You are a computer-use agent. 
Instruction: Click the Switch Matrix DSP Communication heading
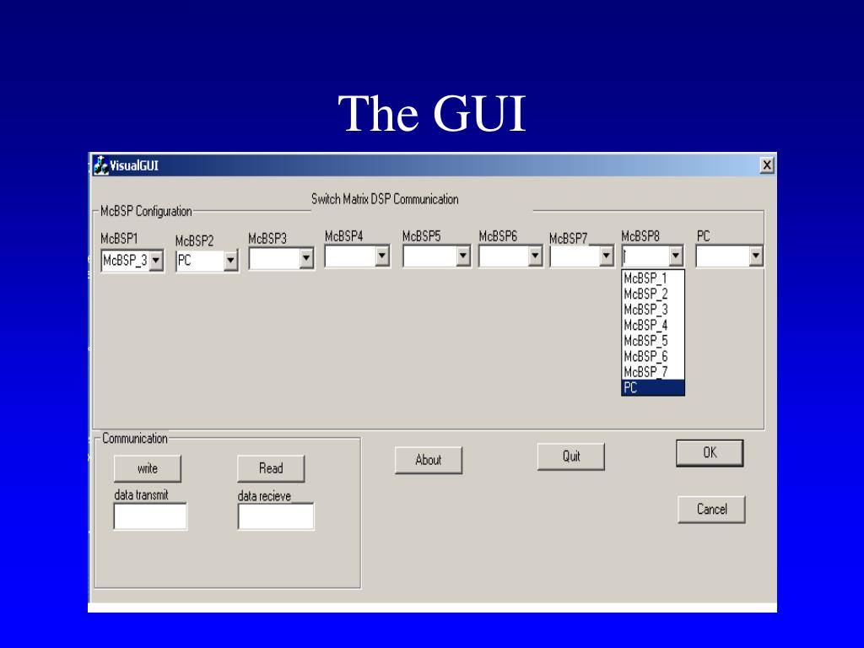click(385, 199)
